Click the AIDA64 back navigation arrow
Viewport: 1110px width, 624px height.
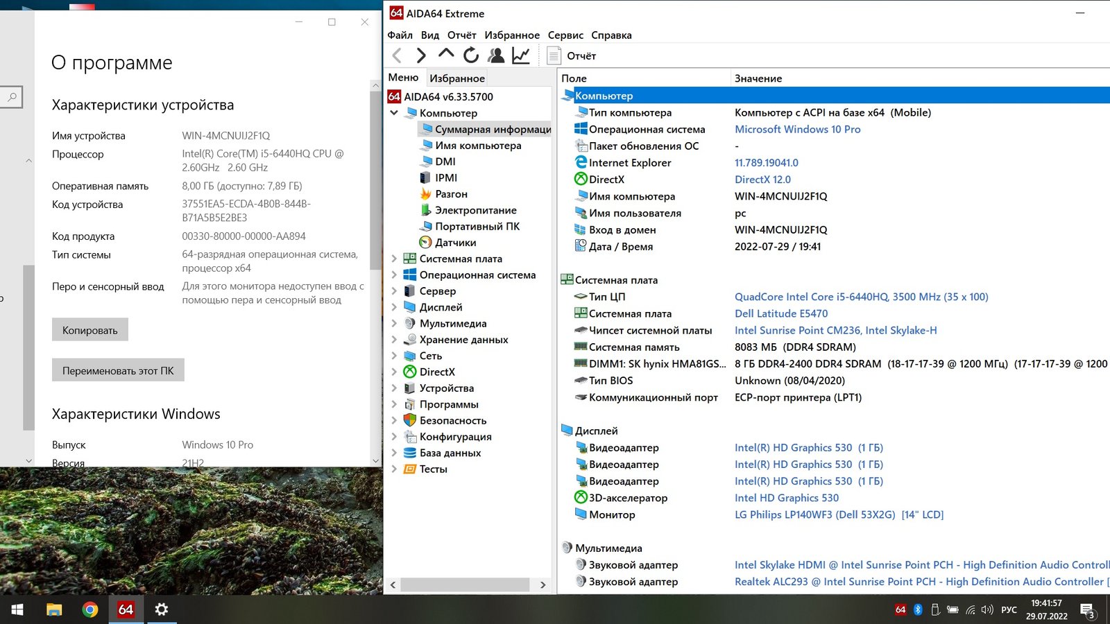tap(397, 55)
